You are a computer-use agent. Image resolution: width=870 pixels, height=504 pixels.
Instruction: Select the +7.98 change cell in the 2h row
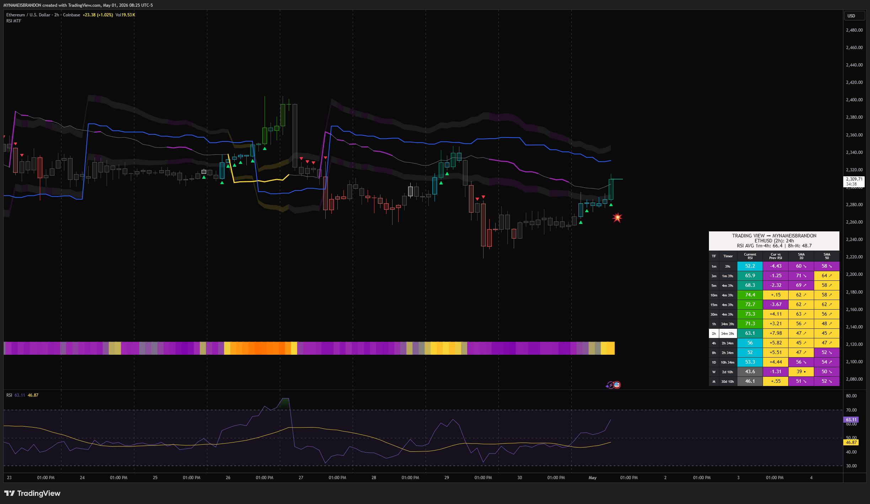tap(775, 333)
